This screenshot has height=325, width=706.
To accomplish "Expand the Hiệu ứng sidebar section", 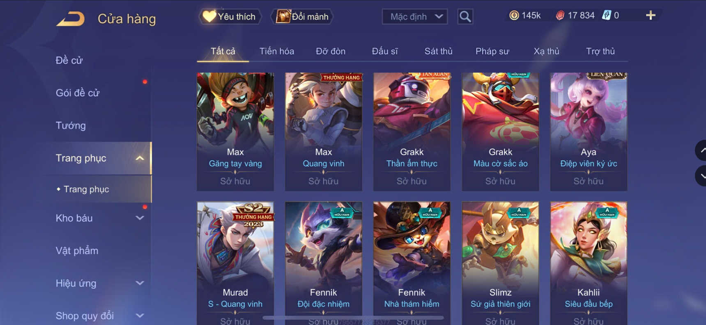I will pyautogui.click(x=140, y=283).
